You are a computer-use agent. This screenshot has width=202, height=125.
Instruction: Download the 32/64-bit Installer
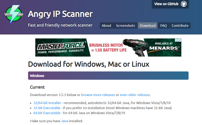(47, 103)
